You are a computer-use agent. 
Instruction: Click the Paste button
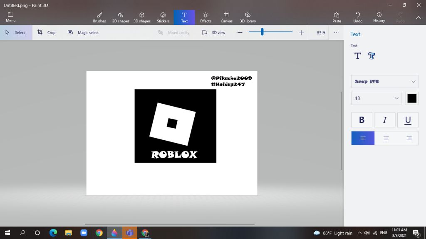(337, 17)
